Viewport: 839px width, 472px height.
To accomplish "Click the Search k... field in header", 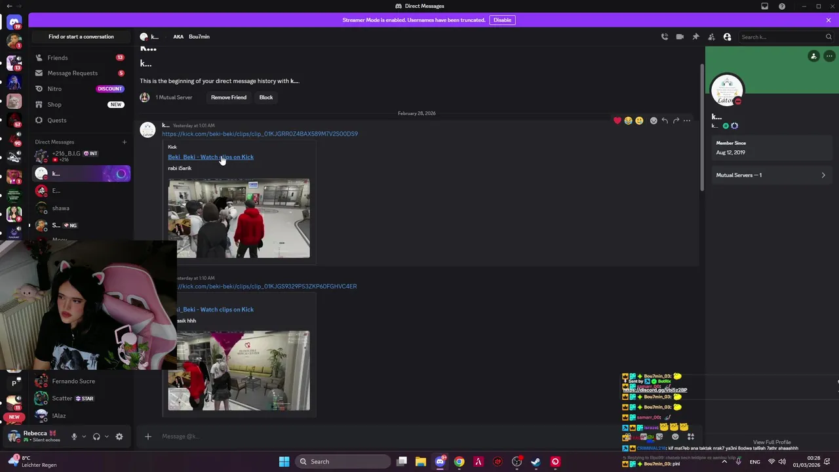I will point(785,37).
